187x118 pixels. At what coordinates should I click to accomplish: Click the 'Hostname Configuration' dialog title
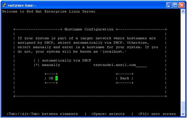coord(89,29)
